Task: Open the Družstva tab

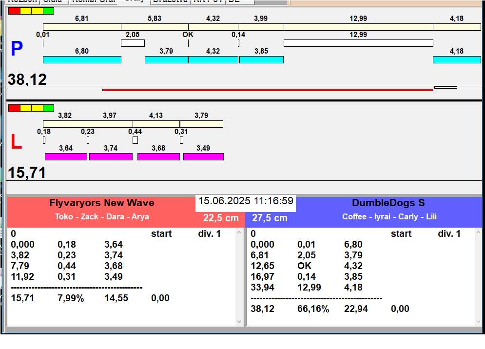Action: (x=169, y=1)
